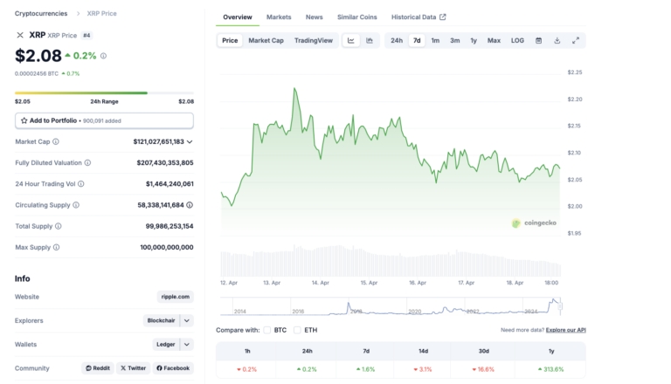Switch to the Markets tab
This screenshot has height=384, width=671.
coord(279,17)
